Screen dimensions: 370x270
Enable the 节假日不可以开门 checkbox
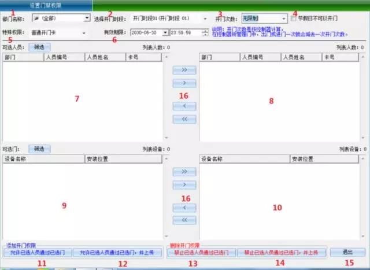coord(294,19)
